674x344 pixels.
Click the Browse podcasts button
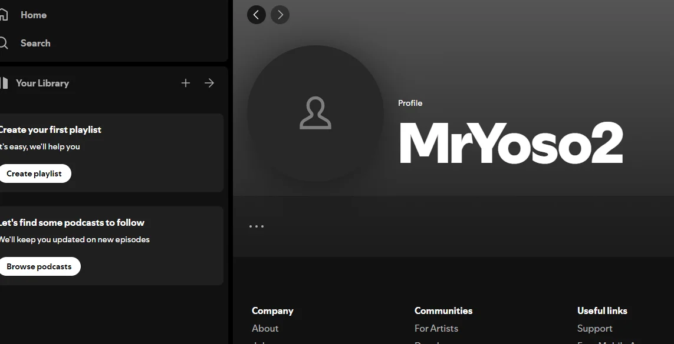click(x=39, y=266)
